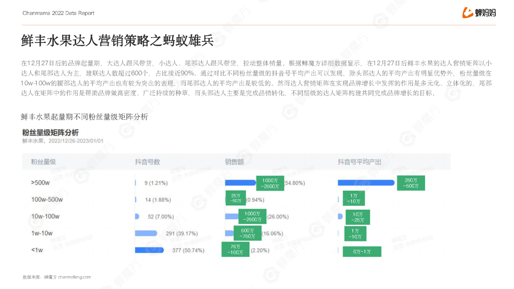
Task: Click the chart heading 粉丝量级矩阵分析
Action: pyautogui.click(x=50, y=133)
